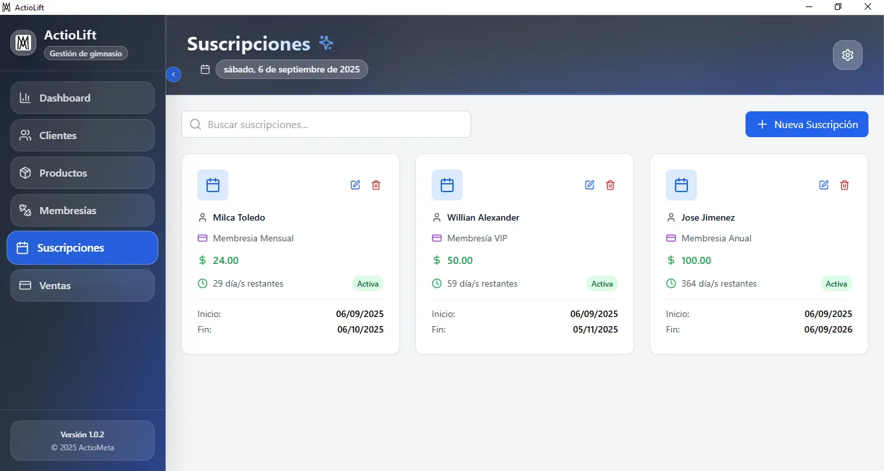This screenshot has height=471, width=884.
Task: Collapse the sidebar with the left chevron
Action: point(173,74)
